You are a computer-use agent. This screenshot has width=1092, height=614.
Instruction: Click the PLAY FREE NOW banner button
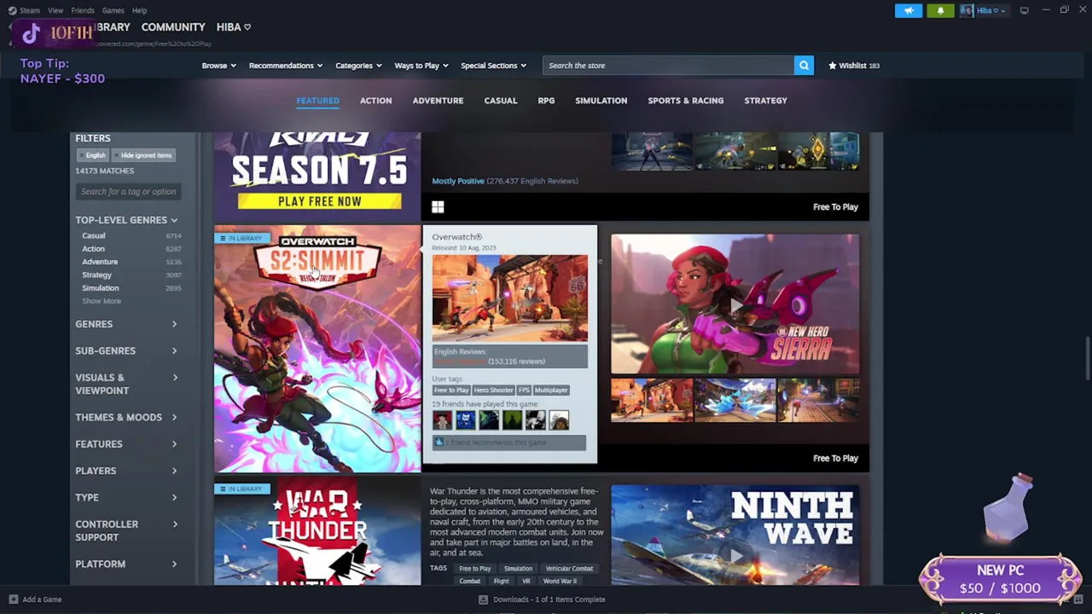pyautogui.click(x=319, y=201)
